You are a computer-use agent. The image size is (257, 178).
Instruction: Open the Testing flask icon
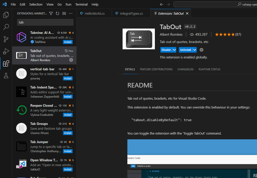click(x=6, y=76)
